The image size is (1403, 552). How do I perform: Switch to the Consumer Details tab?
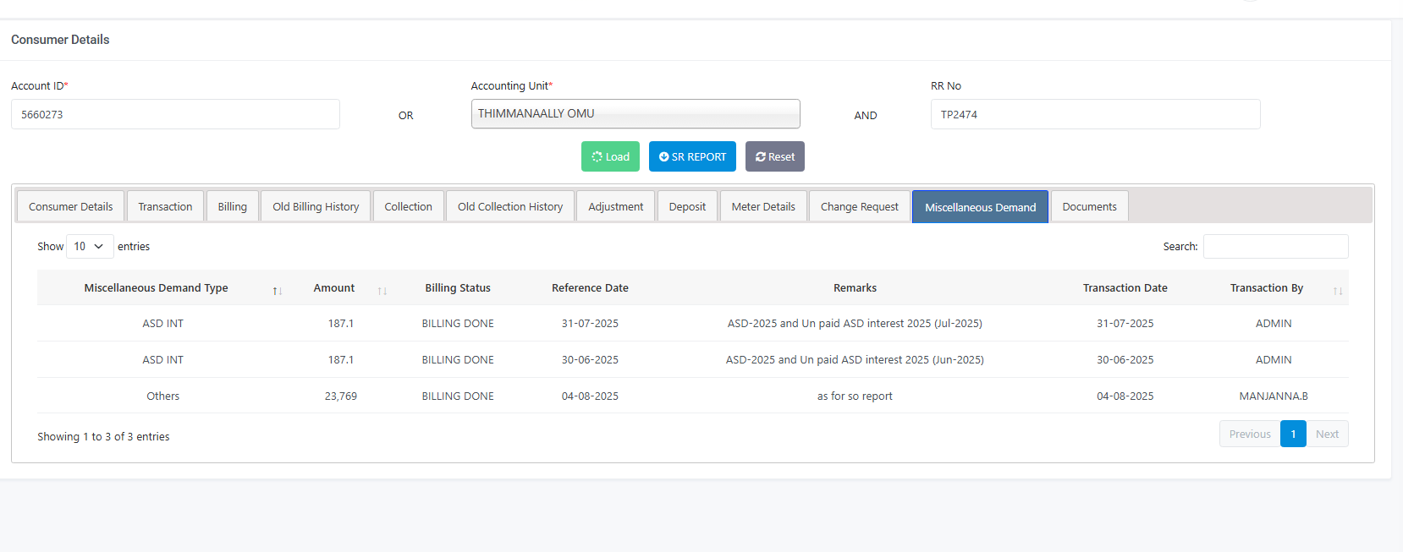click(x=70, y=206)
